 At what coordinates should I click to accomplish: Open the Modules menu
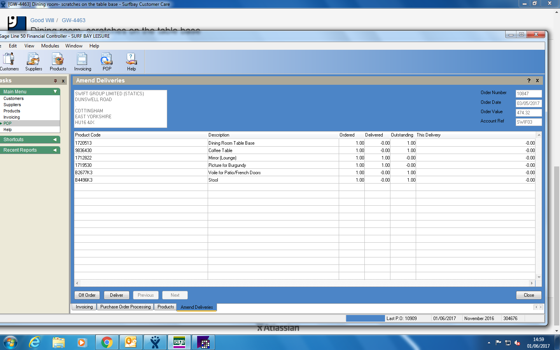pyautogui.click(x=50, y=46)
